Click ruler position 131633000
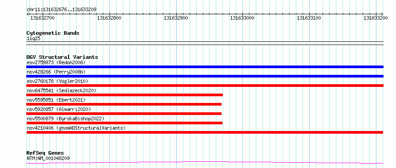The width and height of the screenshot is (396, 168). (242, 18)
